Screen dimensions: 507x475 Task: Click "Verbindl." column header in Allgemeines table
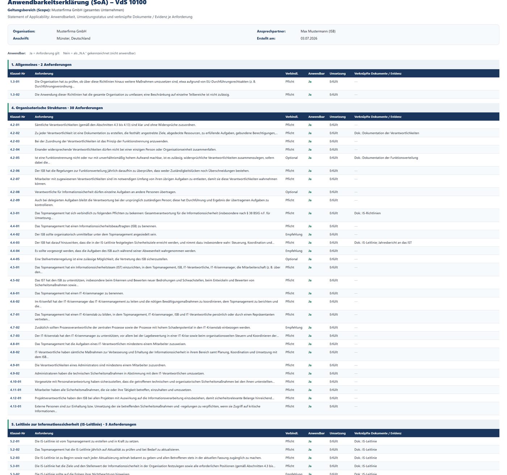pos(292,73)
